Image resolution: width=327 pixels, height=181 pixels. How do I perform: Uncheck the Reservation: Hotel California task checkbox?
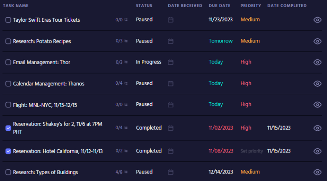point(8,151)
